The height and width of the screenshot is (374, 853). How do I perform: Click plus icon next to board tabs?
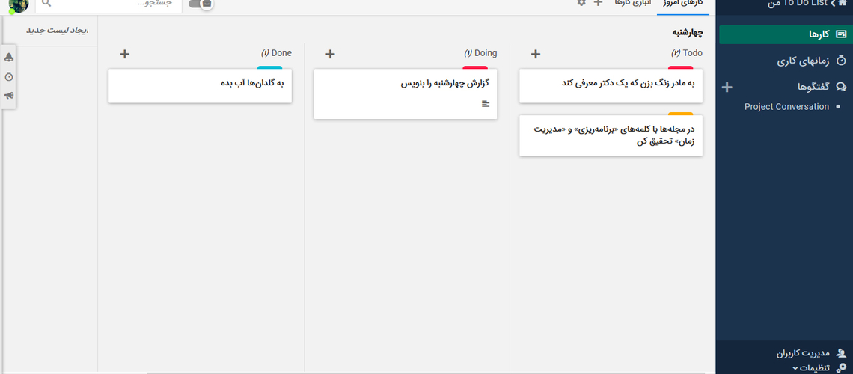[x=598, y=3]
